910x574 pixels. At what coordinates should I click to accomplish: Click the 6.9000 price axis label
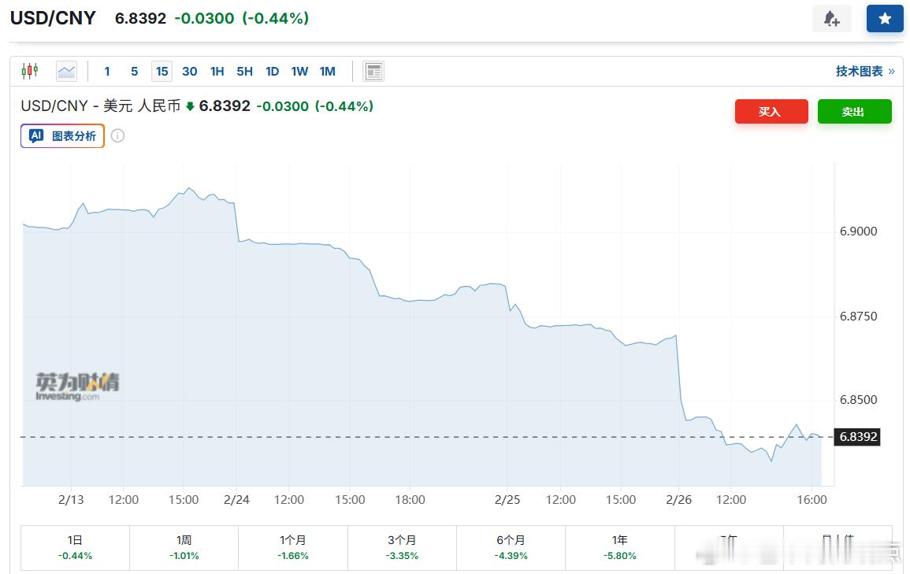click(858, 231)
